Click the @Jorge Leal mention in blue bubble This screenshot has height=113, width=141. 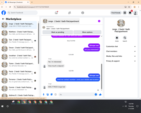(x=94, y=76)
